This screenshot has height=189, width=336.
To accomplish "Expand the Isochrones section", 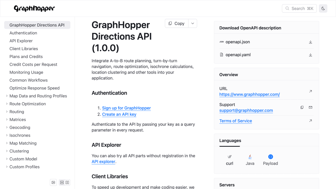I will tap(7, 135).
